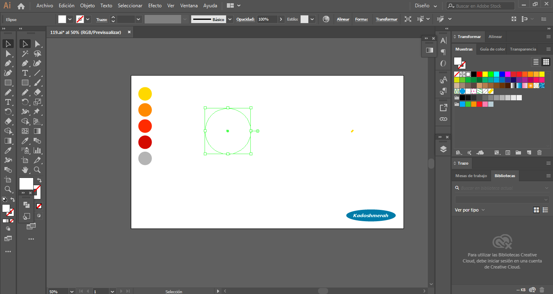The width and height of the screenshot is (553, 294).
Task: Click the Forma link in control bar
Action: [x=361, y=19]
